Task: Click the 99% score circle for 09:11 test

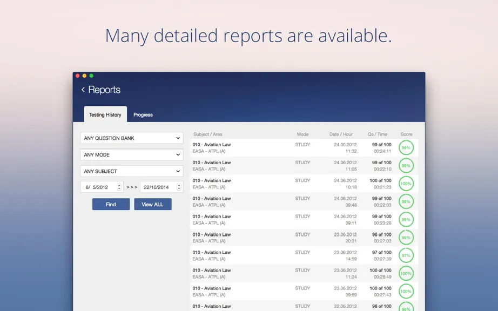Action: pyautogui.click(x=406, y=220)
